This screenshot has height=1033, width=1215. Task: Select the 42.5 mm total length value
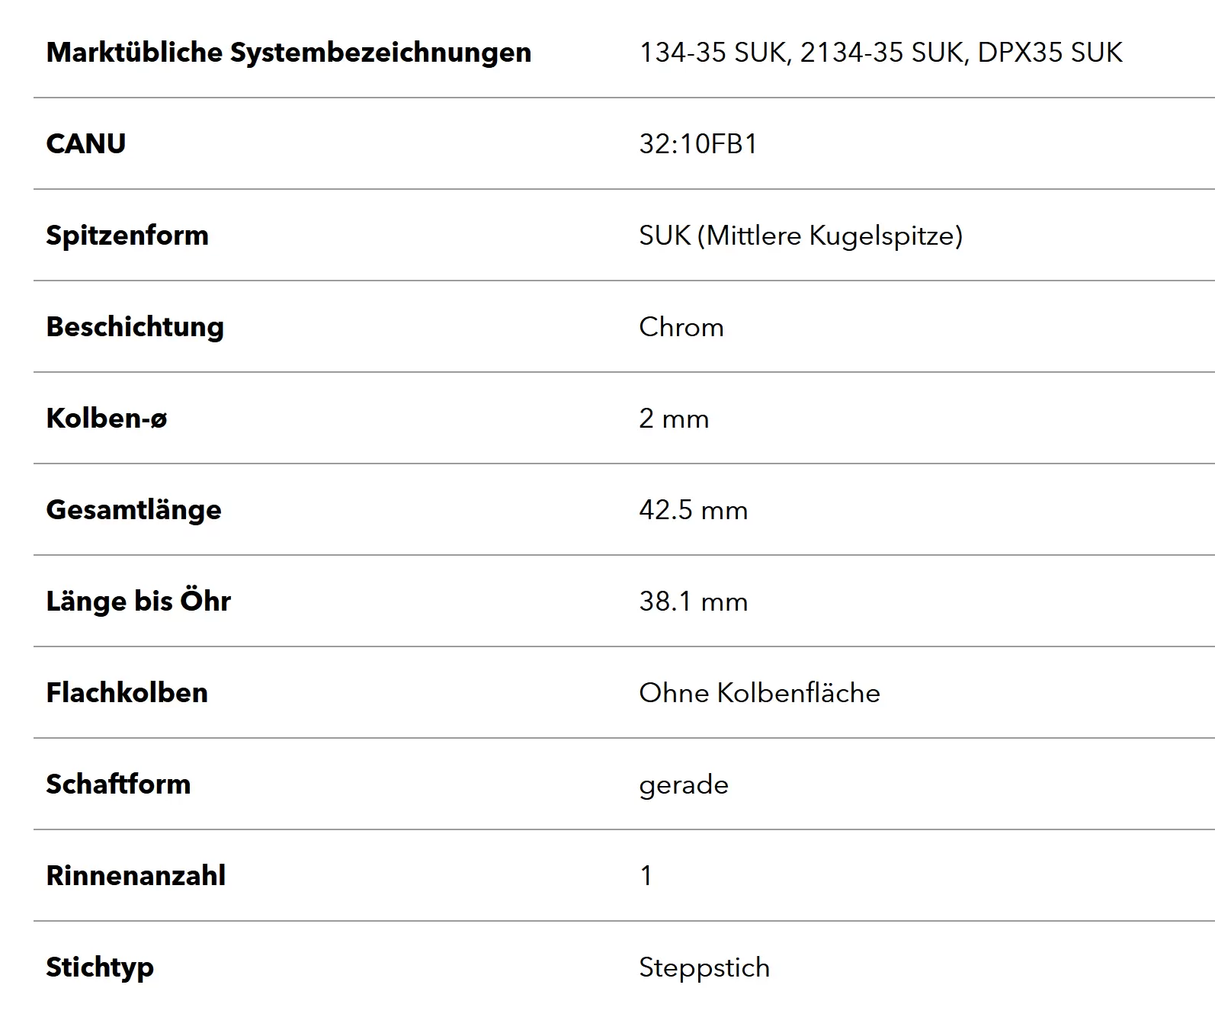coord(694,510)
